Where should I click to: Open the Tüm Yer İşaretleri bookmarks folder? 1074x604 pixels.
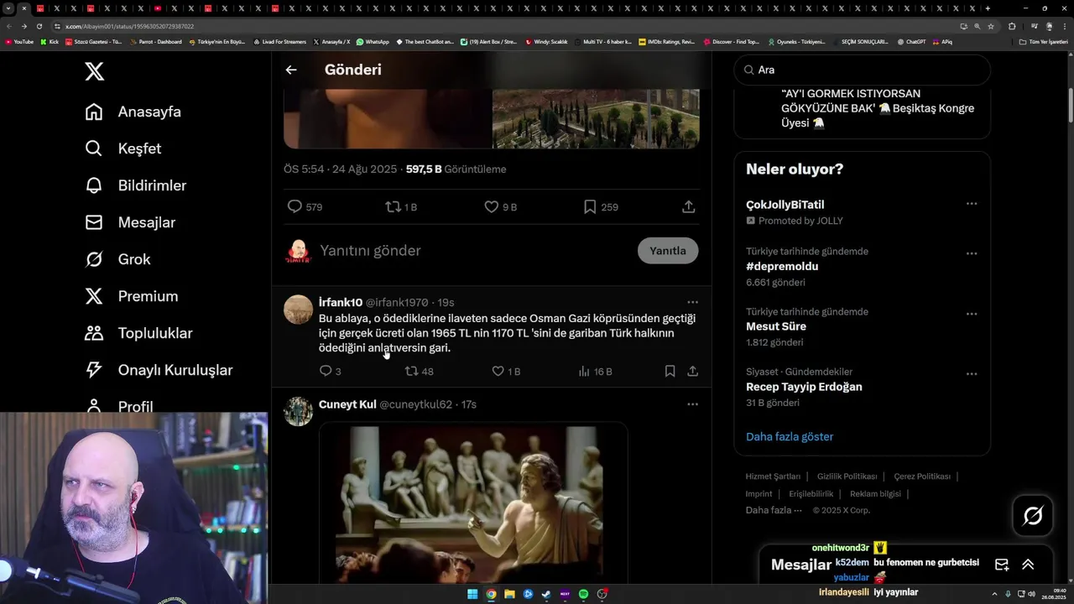[x=1043, y=41]
